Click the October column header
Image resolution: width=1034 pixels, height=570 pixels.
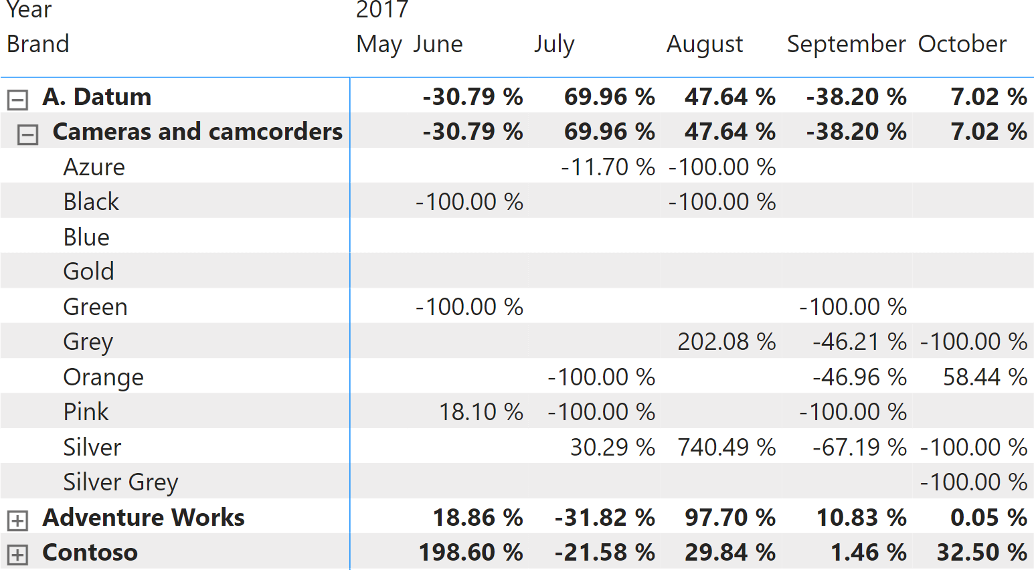(962, 44)
